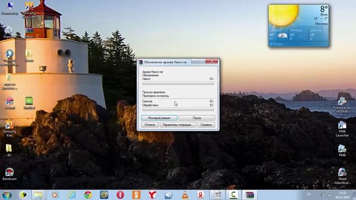The height and width of the screenshot is (200, 356).
Task: Open the BC folder on desktop
Action: point(9,150)
